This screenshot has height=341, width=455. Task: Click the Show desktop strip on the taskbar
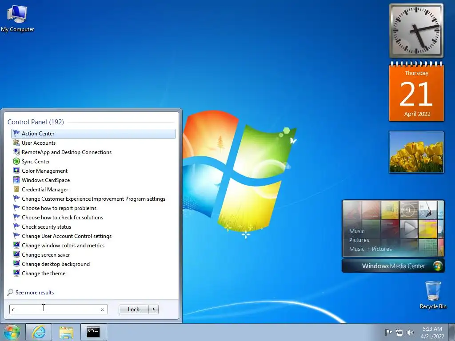pos(452,332)
